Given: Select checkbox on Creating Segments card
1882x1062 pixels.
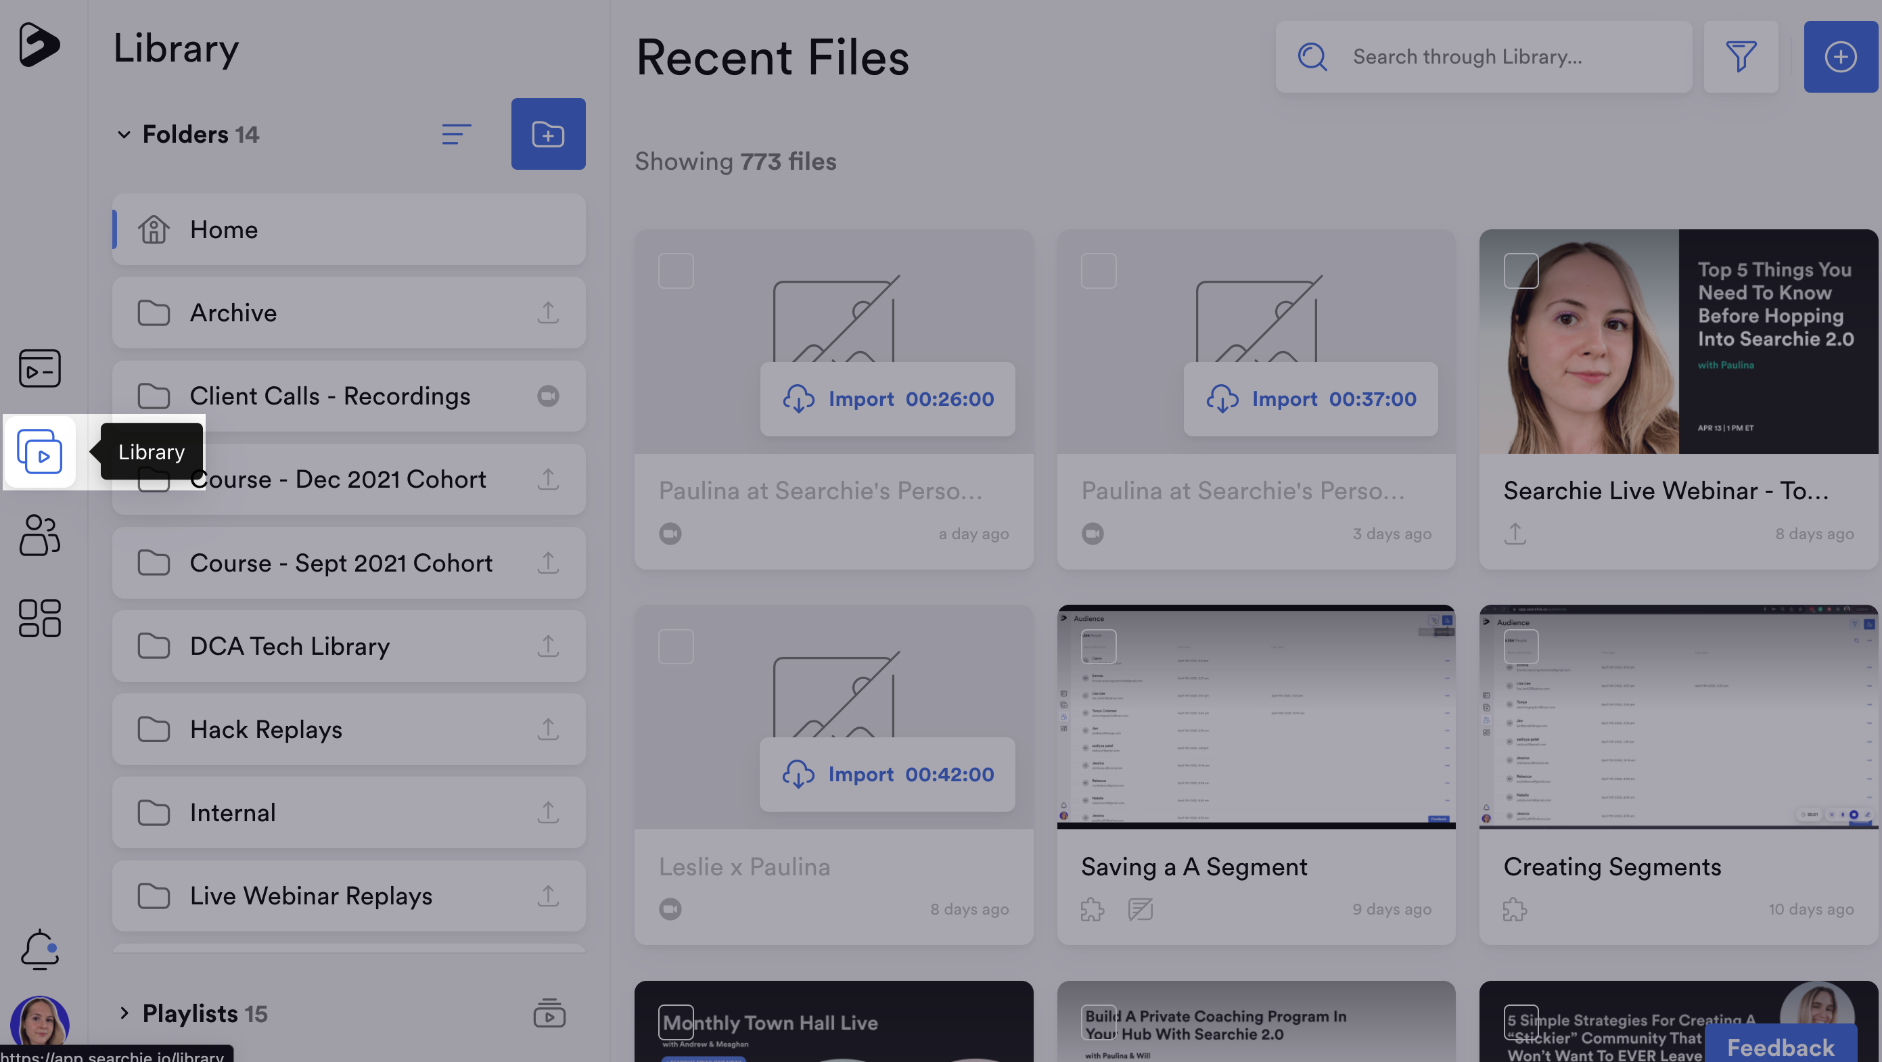Looking at the screenshot, I should click(1521, 647).
